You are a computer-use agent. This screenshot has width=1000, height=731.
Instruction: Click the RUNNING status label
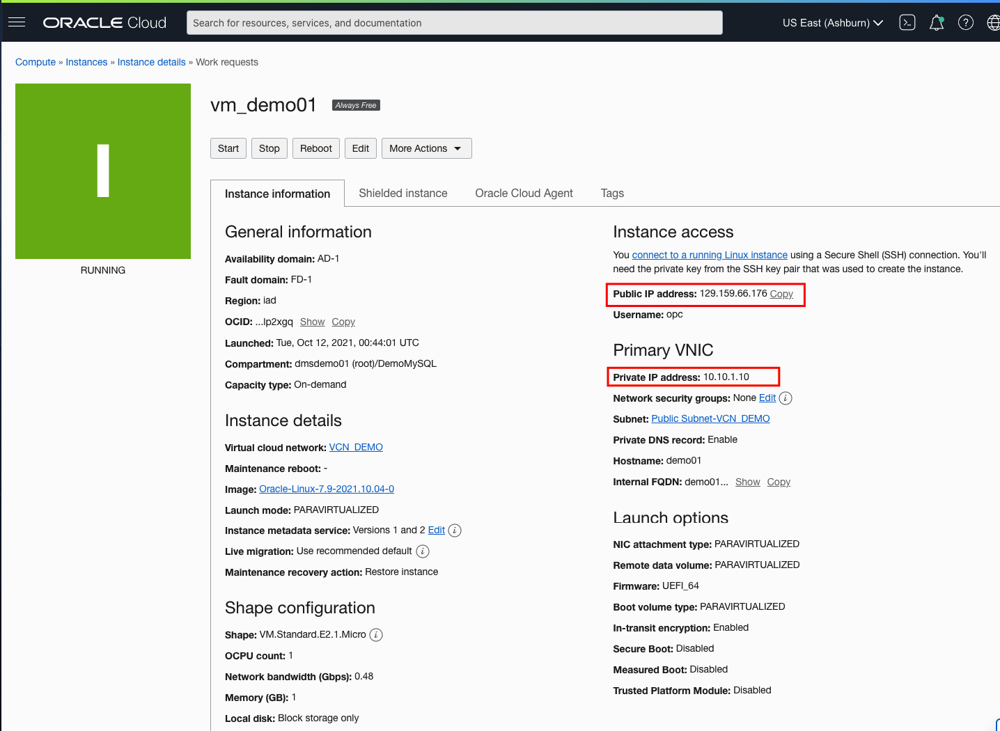tap(103, 270)
